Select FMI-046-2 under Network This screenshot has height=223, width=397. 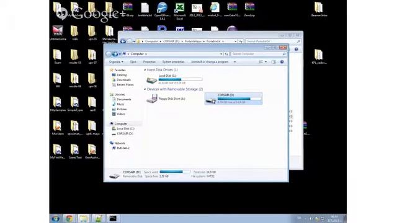coord(123,148)
